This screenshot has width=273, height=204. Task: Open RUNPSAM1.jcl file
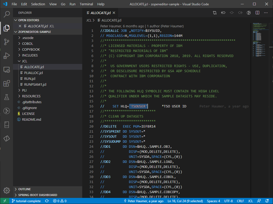point(48,84)
